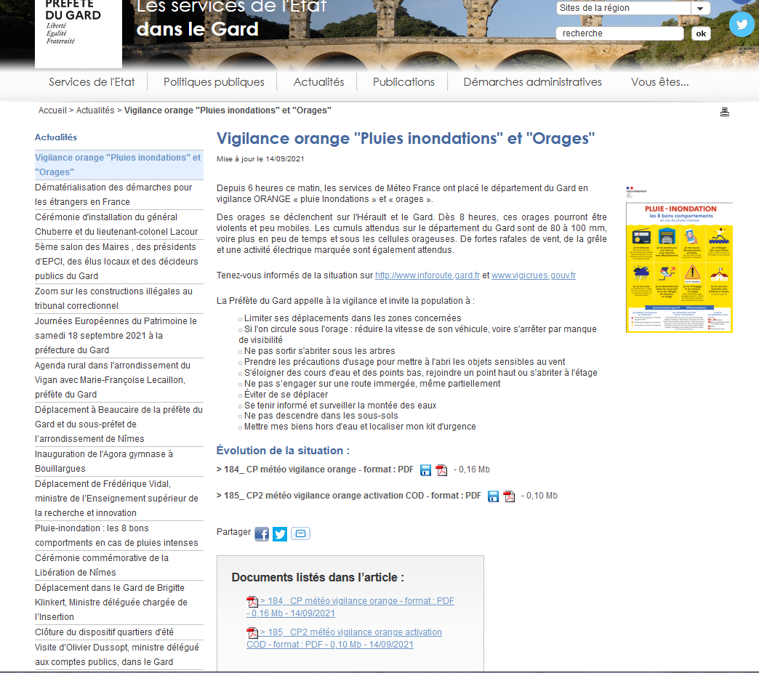The image size is (759, 673).
Task: Open the Démarches administratives menu
Action: (x=532, y=82)
